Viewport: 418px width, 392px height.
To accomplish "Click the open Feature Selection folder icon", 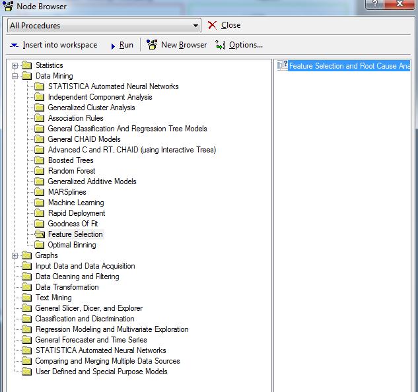I will pos(40,234).
